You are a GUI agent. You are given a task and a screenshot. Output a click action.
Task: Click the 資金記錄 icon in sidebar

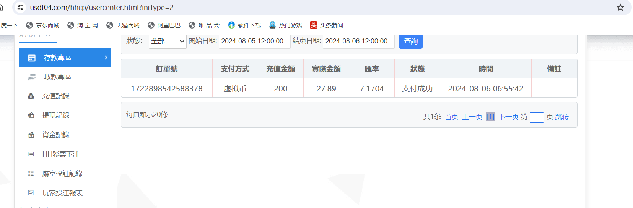[31, 135]
